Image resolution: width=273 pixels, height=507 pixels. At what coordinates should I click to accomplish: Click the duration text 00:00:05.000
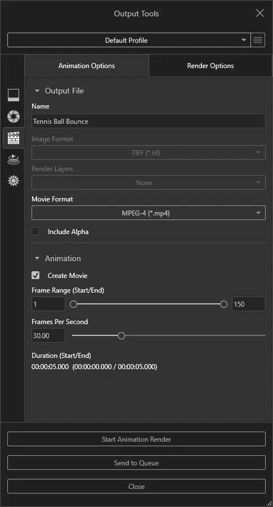50,367
